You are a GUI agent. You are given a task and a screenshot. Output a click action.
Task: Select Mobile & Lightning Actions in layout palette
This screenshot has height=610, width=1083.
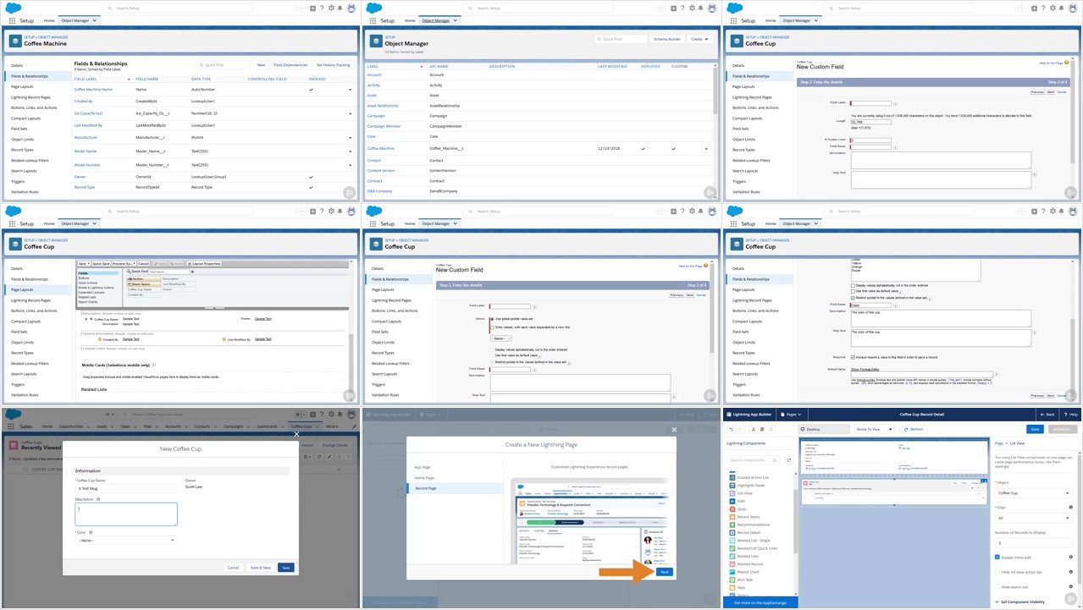point(98,289)
